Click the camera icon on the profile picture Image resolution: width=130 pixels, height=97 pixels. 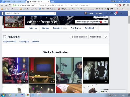click(7, 25)
